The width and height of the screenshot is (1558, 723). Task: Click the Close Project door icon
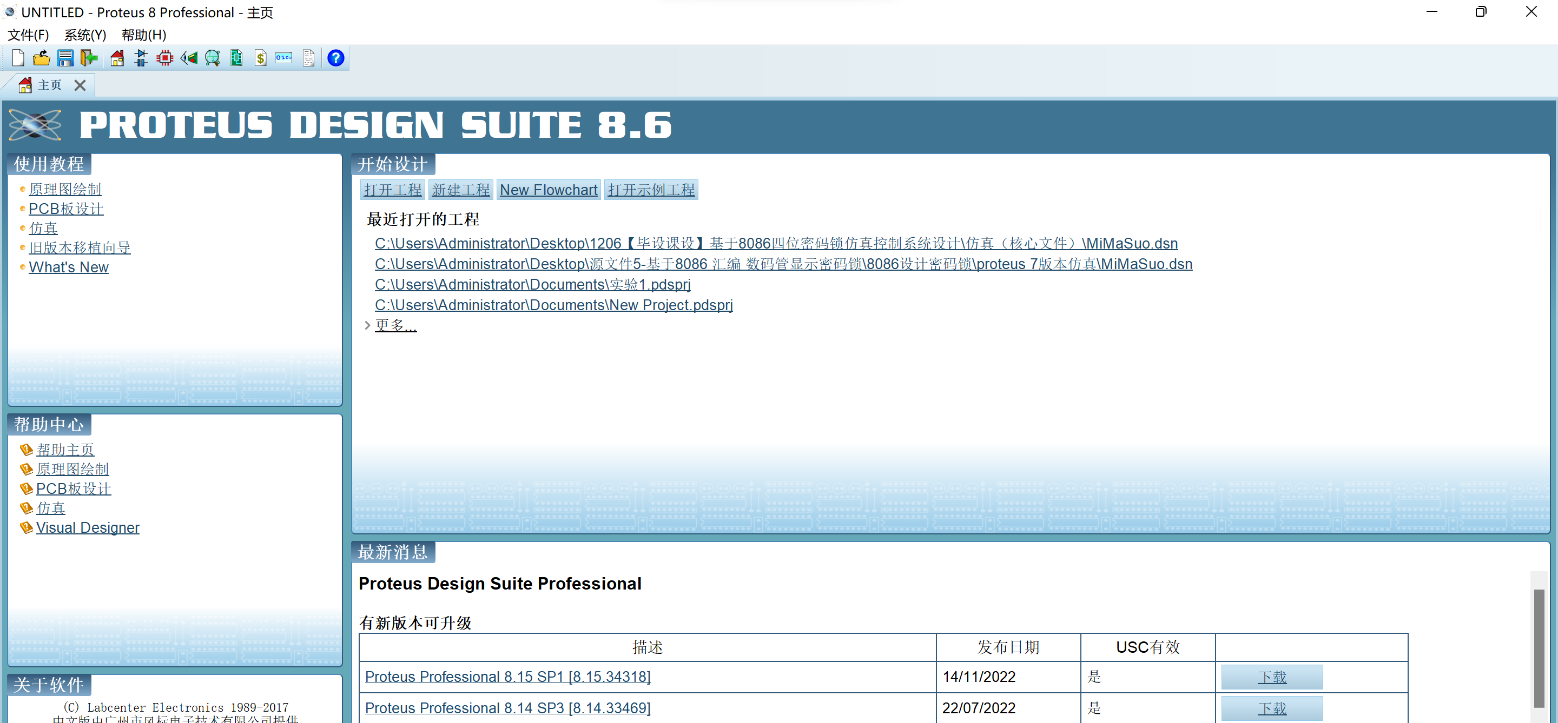89,58
